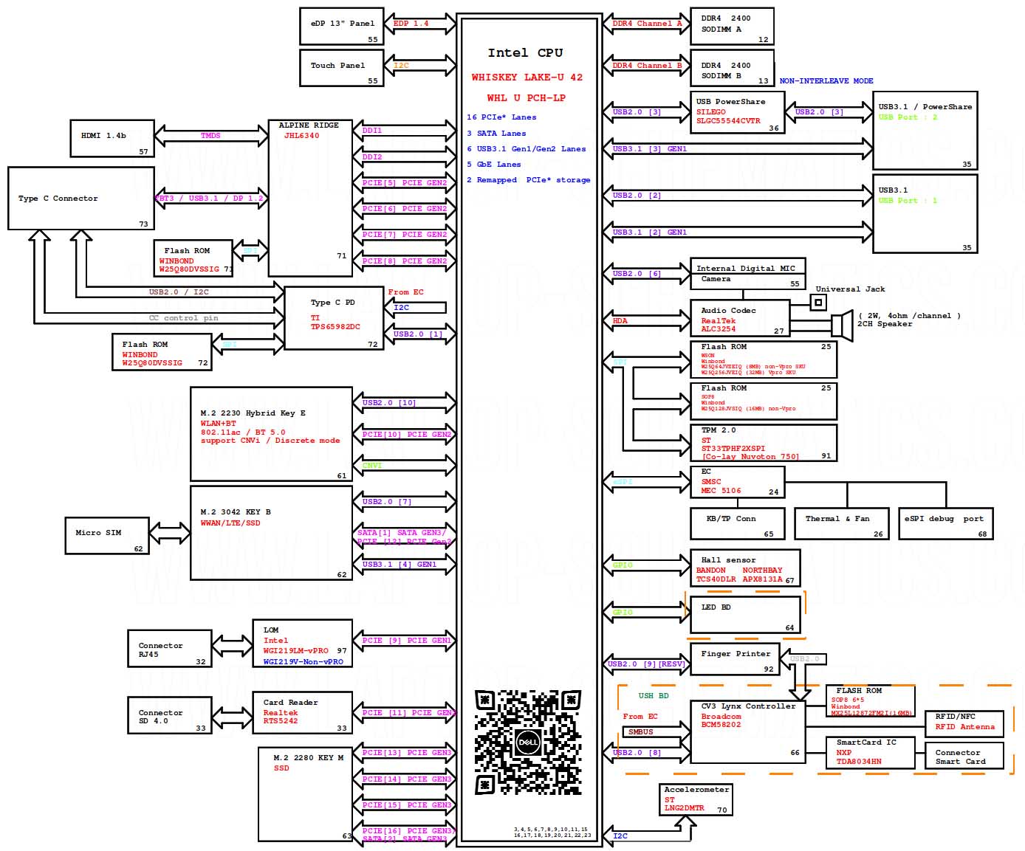Click the eDP 13" Panel block
Screen dimensions: 1025x851
[342, 27]
